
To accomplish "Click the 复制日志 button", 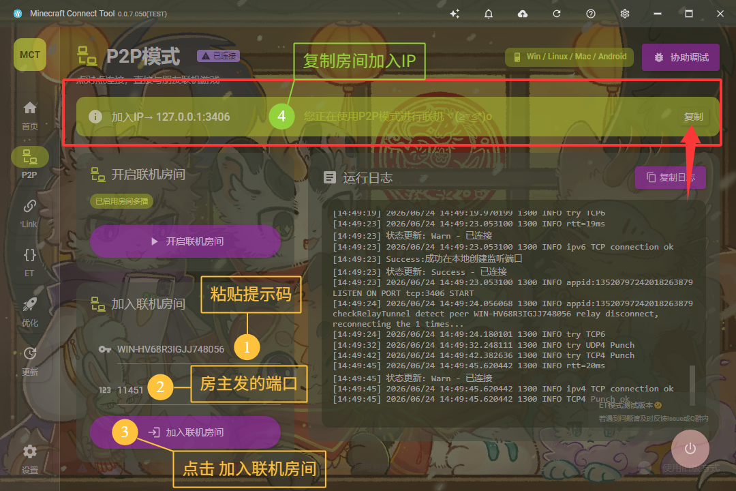I will [671, 177].
